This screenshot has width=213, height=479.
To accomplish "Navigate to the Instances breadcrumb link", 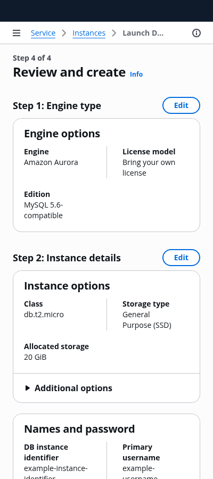I will tap(89, 33).
